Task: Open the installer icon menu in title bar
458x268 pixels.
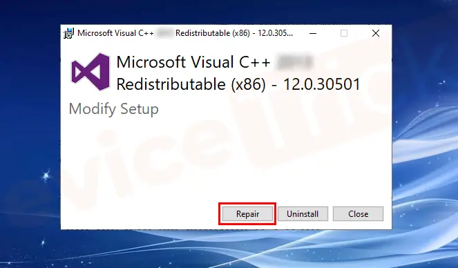Action: 68,33
